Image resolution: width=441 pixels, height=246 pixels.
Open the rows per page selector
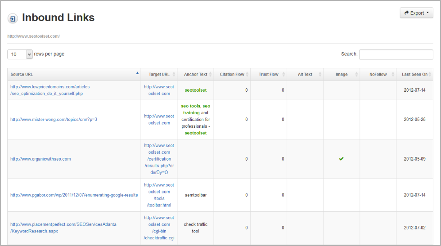20,54
